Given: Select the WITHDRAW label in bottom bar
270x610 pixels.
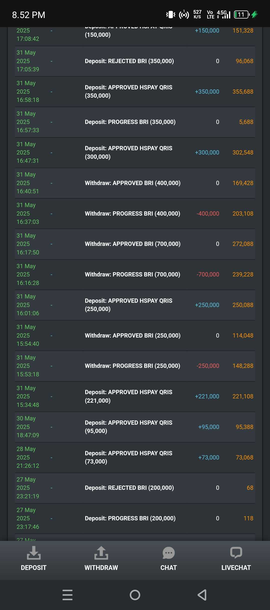Looking at the screenshot, I should [x=101, y=568].
